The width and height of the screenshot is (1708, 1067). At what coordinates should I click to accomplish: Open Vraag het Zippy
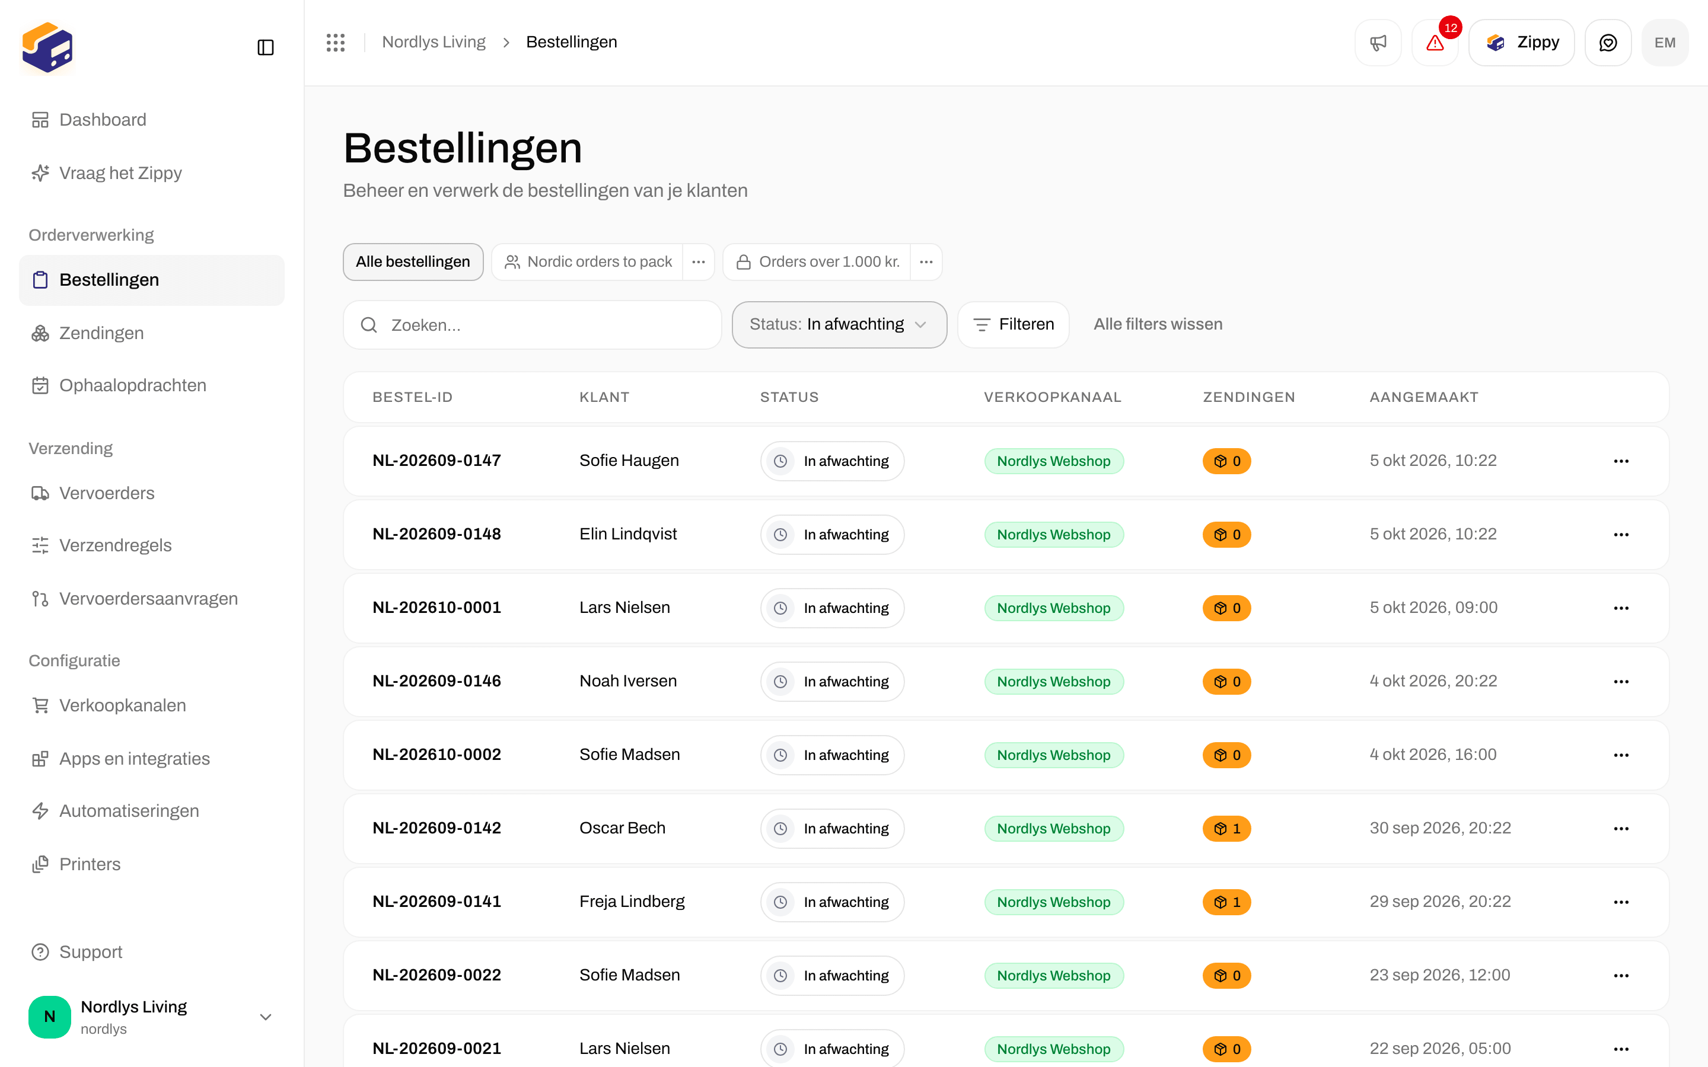[x=152, y=173]
